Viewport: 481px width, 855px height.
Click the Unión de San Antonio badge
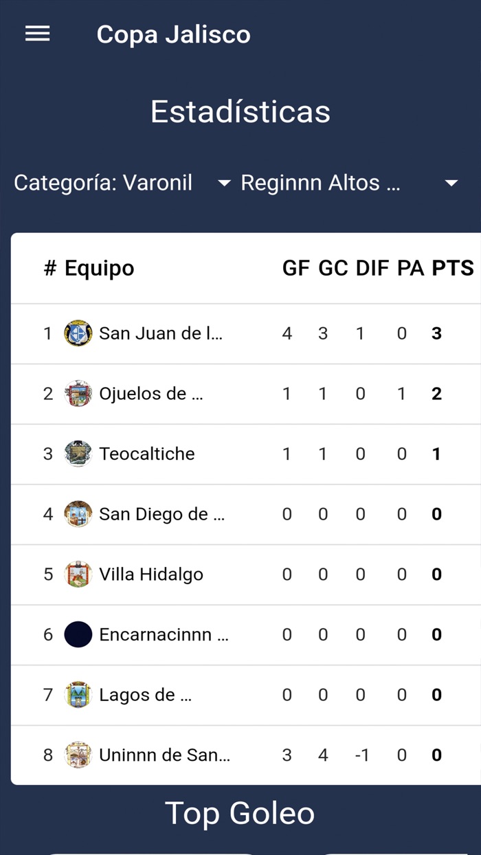click(78, 755)
